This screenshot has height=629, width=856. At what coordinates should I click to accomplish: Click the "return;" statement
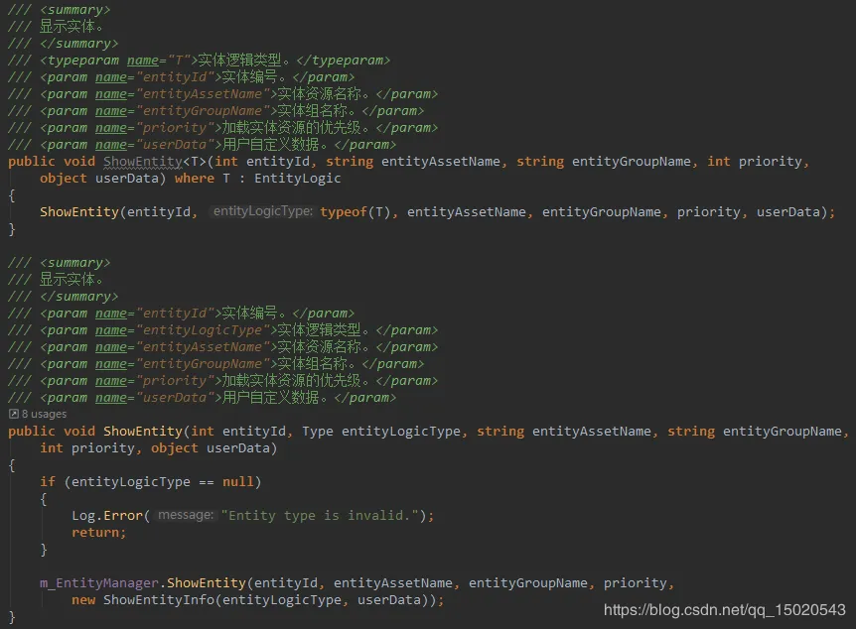tap(99, 533)
